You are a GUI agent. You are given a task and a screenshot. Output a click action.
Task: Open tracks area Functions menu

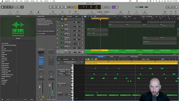(x=69, y=17)
